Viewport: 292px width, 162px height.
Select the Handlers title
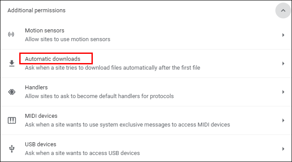pyautogui.click(x=36, y=87)
